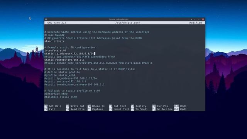Click the '# OR generate Stable Private IPv6' comment
Image resolution: width=247 pixels, height=139 pixels.
pos(93,38)
